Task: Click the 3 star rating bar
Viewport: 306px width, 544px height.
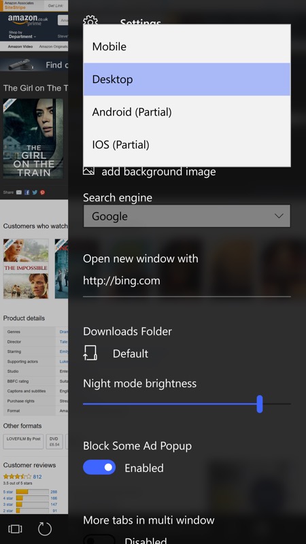Action: click(32, 504)
